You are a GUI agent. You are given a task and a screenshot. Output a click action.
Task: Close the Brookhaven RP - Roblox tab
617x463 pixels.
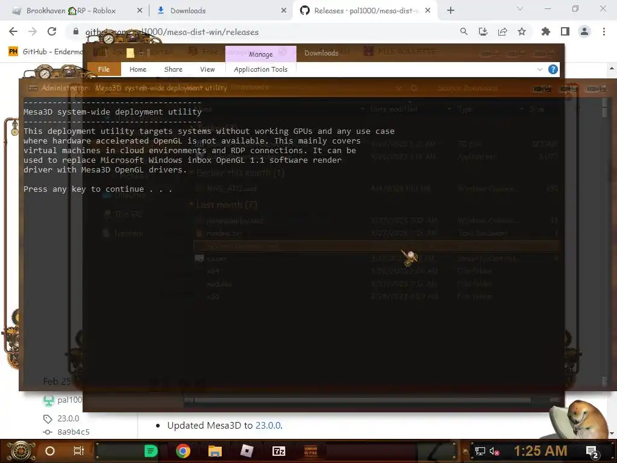click(139, 11)
